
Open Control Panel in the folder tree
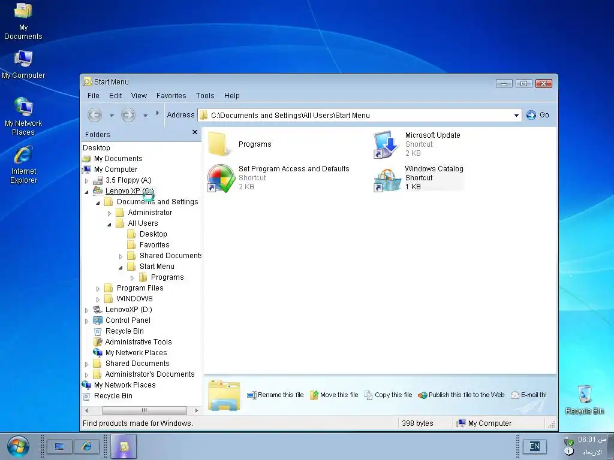128,320
